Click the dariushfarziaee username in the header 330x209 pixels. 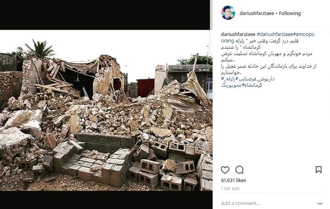coord(257,13)
